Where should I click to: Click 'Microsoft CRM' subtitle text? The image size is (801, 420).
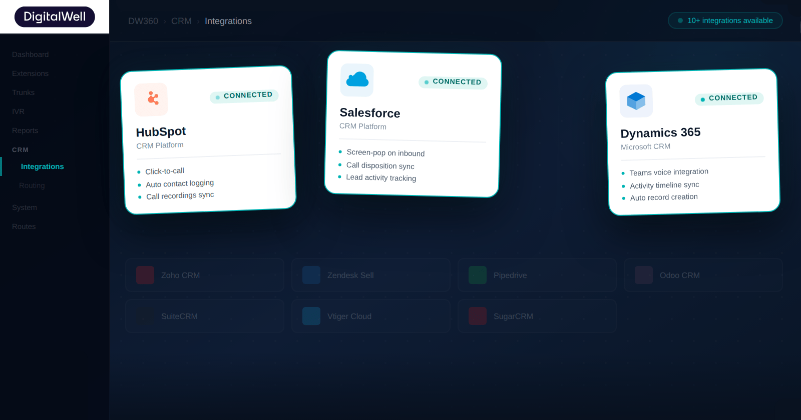tap(646, 146)
